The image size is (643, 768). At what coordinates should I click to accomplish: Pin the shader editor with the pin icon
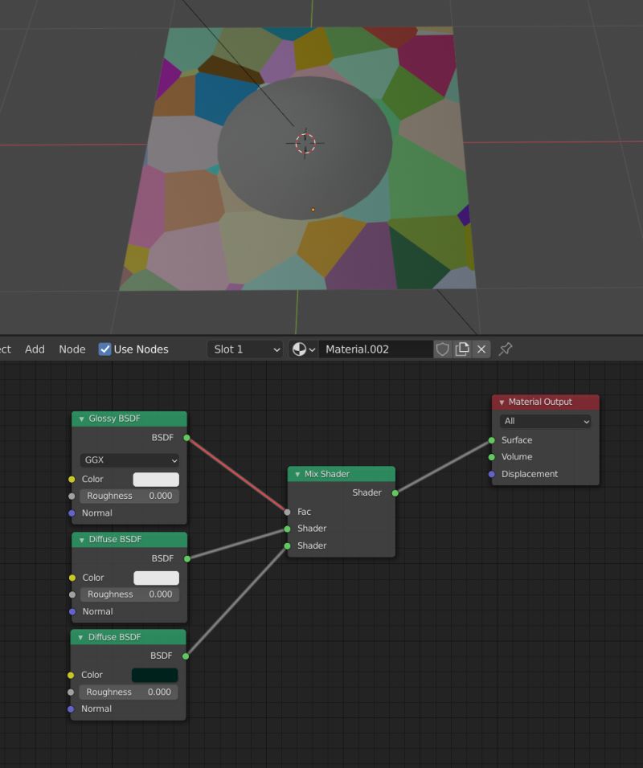(505, 349)
